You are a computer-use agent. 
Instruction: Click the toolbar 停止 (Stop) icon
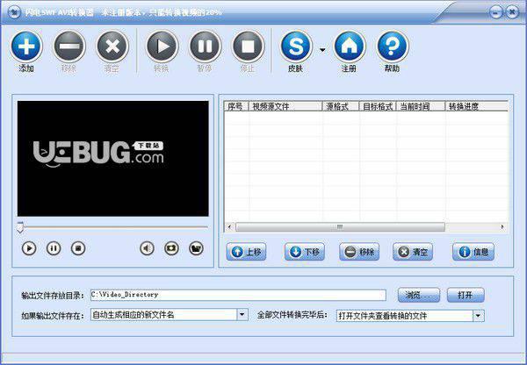pos(248,47)
